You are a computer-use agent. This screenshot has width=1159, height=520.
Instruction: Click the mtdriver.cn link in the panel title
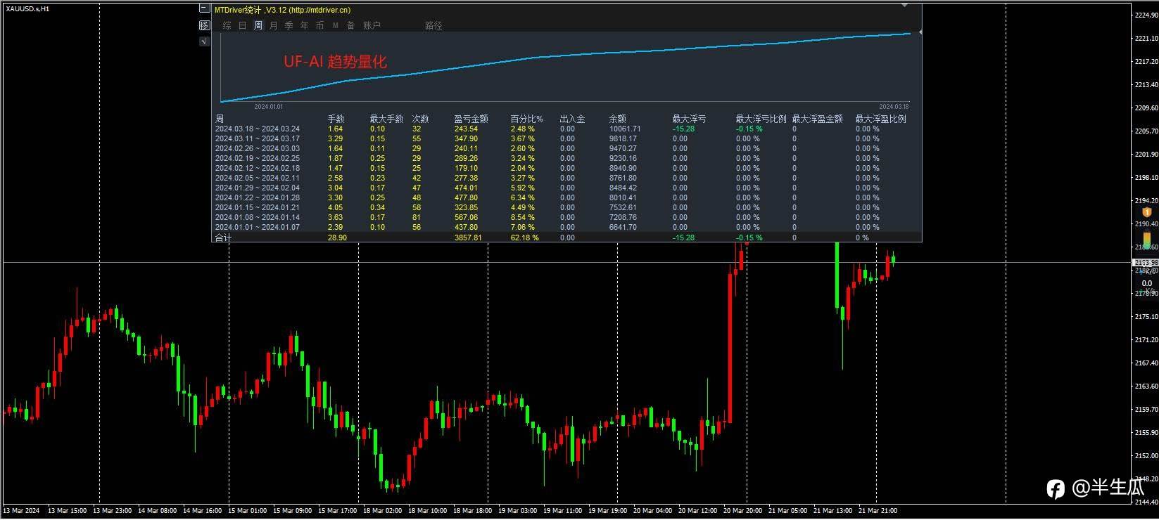pyautogui.click(x=319, y=10)
